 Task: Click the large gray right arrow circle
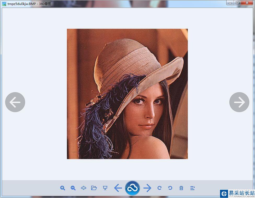coord(239,102)
